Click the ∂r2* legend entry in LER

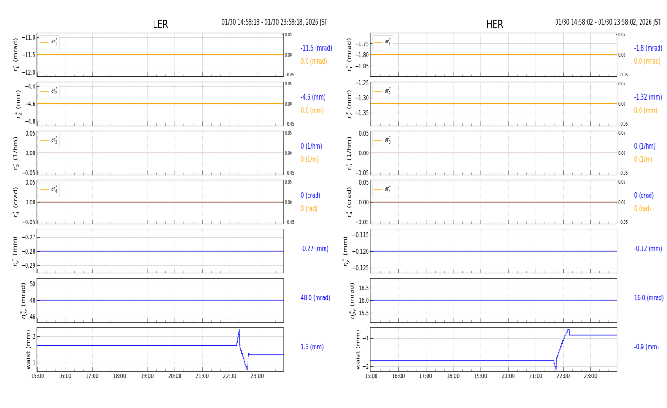(x=49, y=92)
